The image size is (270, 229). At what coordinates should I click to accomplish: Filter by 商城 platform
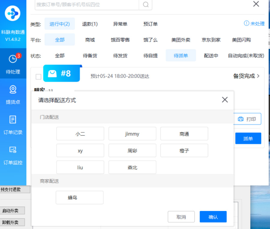point(90,40)
